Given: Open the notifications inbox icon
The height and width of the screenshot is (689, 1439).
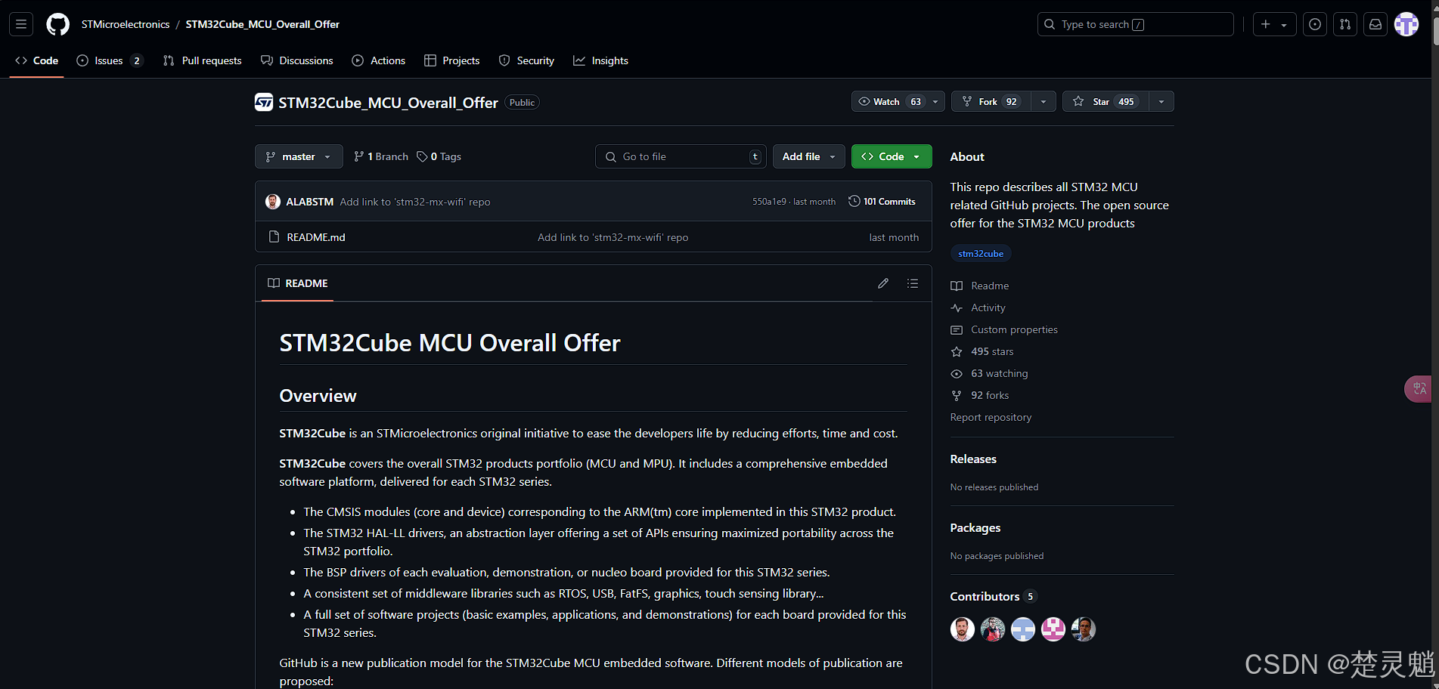Looking at the screenshot, I should pyautogui.click(x=1375, y=24).
